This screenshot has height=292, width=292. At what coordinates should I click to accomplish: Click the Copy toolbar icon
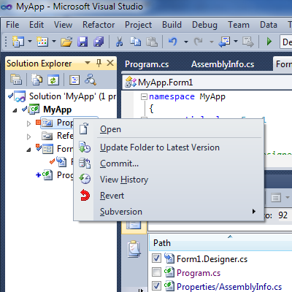[135, 42]
